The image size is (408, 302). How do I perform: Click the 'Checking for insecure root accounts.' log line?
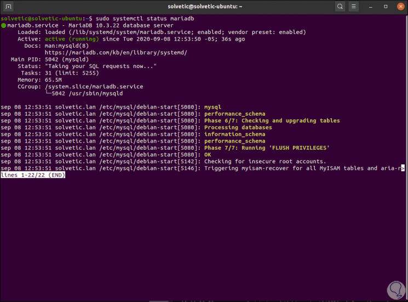point(265,161)
